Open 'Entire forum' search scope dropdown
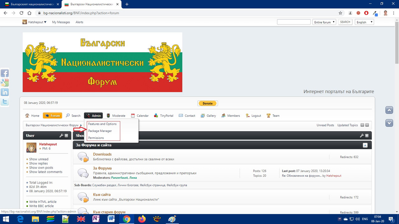This screenshot has height=224, width=399. coord(324,22)
